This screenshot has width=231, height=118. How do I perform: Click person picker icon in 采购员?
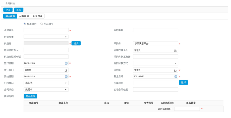175,70
